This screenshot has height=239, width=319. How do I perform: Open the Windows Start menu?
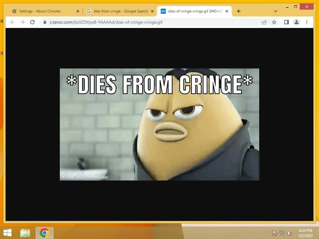(x=7, y=233)
